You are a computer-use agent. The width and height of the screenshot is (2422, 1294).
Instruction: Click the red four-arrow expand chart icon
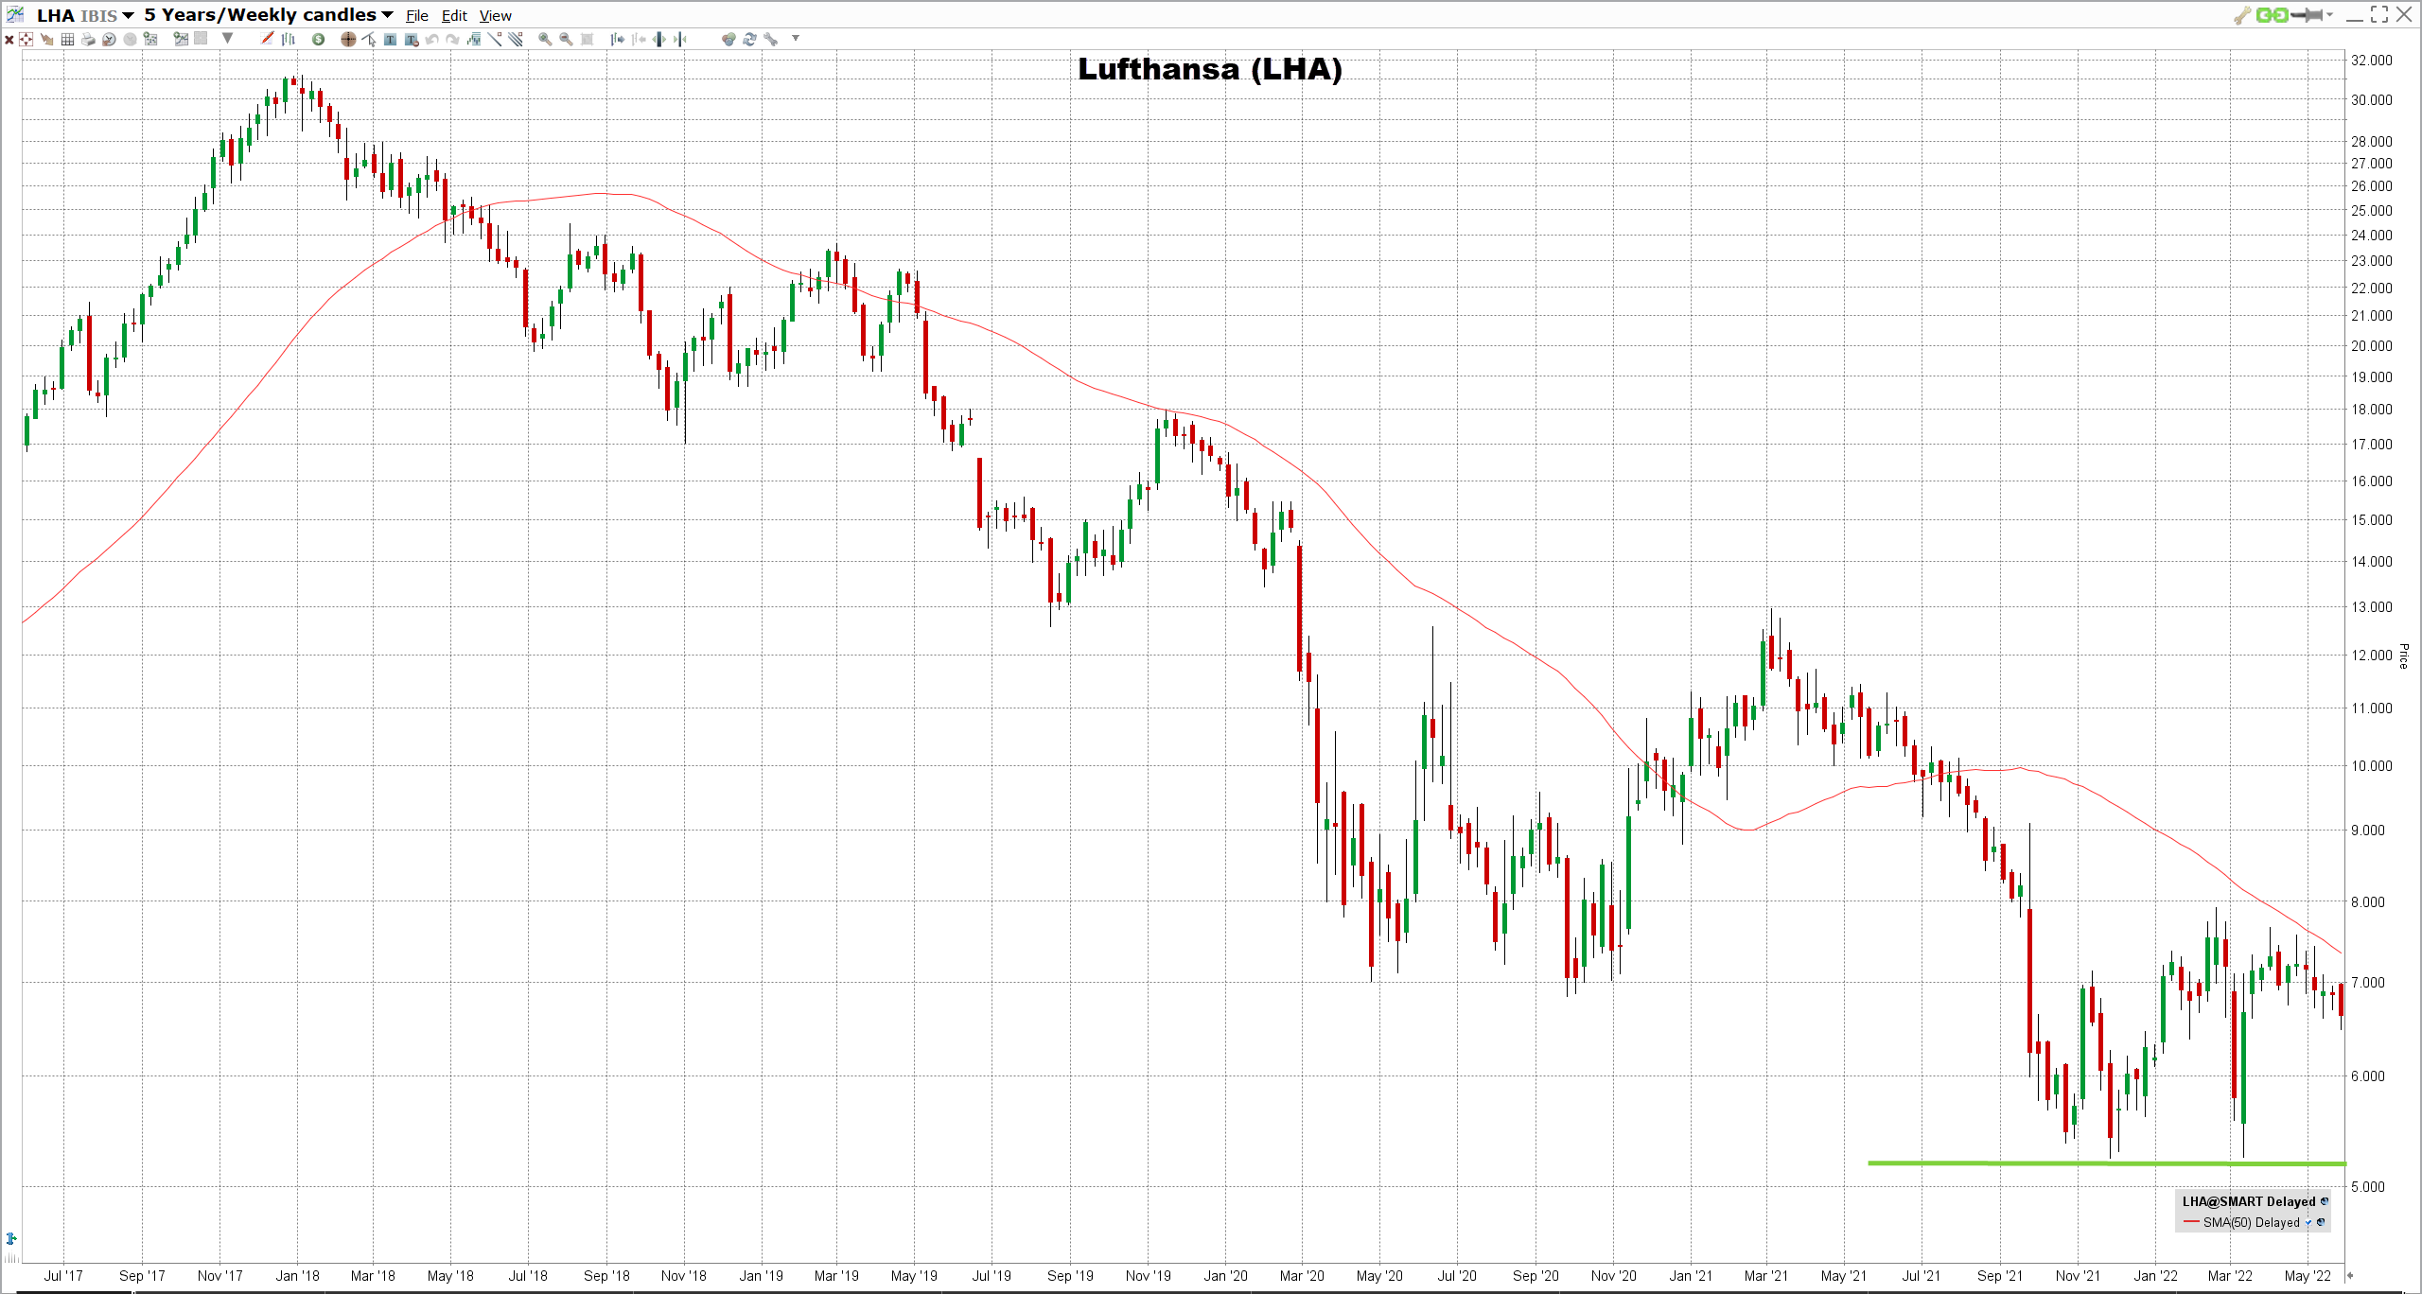click(x=26, y=39)
